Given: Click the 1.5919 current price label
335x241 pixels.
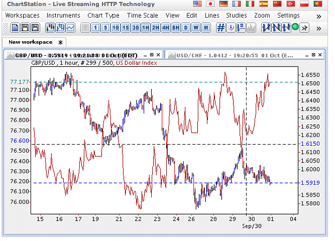Looking at the screenshot, I should tap(310, 183).
